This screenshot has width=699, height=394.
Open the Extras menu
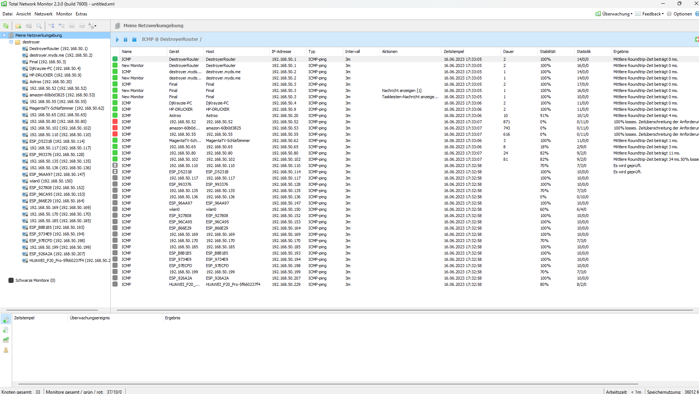[81, 14]
